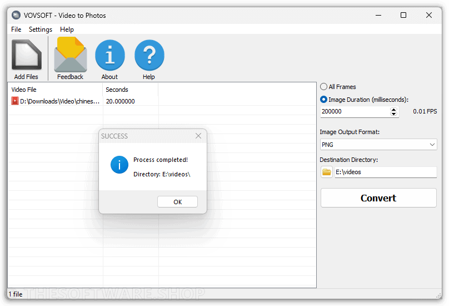Click the 'Process completed!' message text
This screenshot has width=449, height=306.
click(x=161, y=160)
